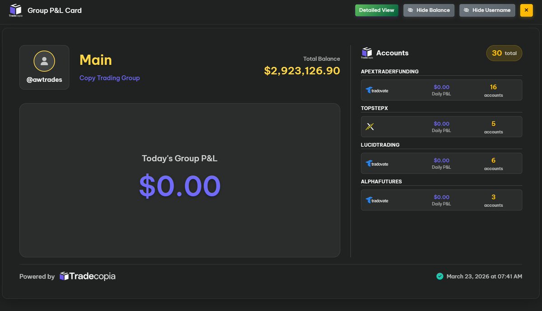The width and height of the screenshot is (542, 311).
Task: Click LUCIDTRADING Daily P&L value
Action: (441, 160)
